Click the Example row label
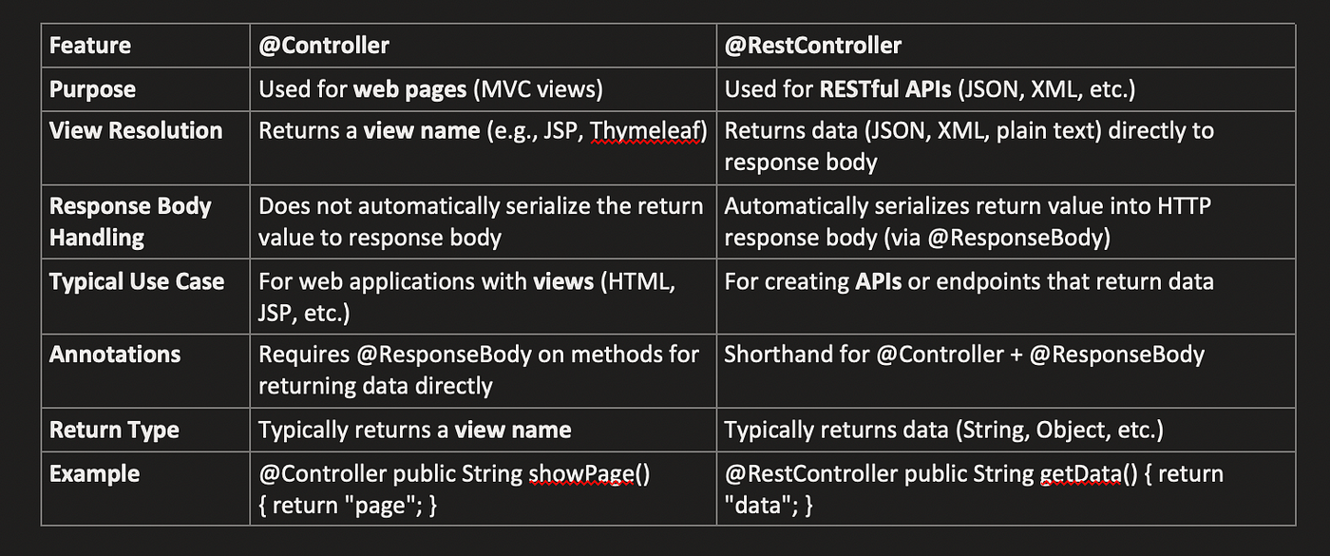1330x556 pixels. [x=94, y=473]
